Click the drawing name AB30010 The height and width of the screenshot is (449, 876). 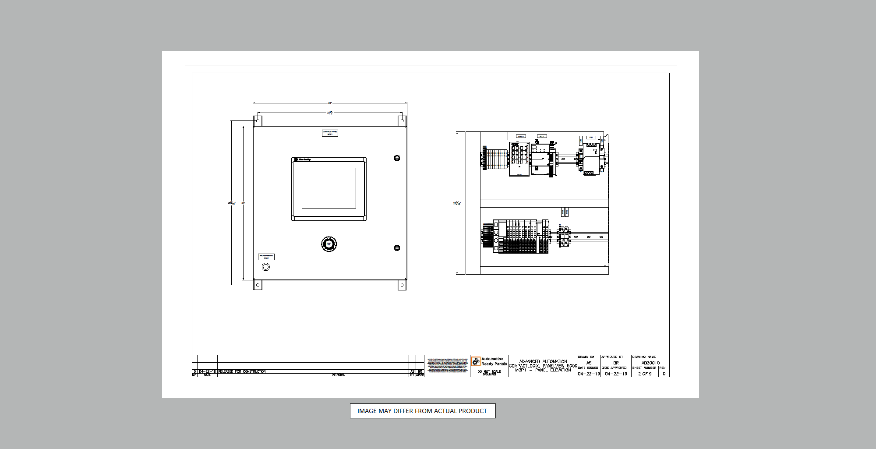(x=650, y=363)
